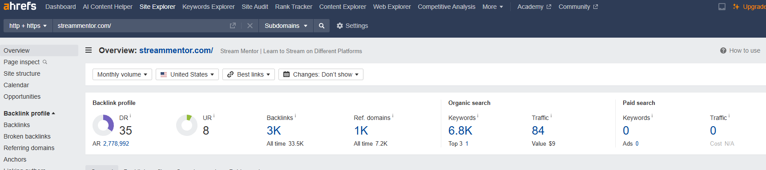This screenshot has width=766, height=170.
Task: Open Site Audit
Action: tap(255, 7)
